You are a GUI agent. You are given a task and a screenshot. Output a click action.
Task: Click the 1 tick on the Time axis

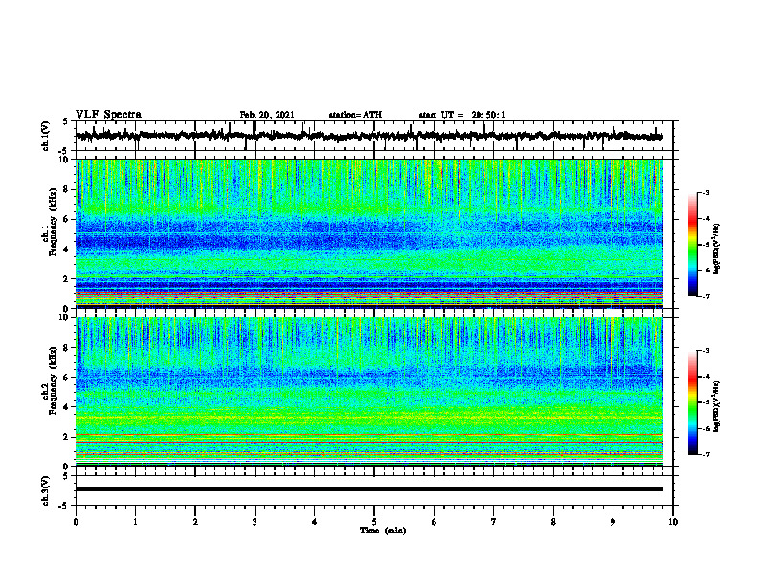[x=135, y=522]
